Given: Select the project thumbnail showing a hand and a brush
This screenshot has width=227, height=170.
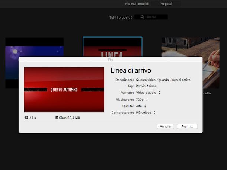Looking at the screenshot, I should pos(190,47).
